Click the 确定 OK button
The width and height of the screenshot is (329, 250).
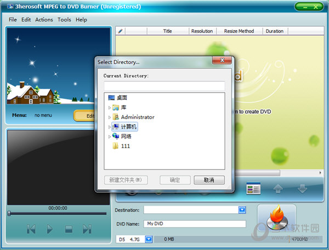click(175, 180)
